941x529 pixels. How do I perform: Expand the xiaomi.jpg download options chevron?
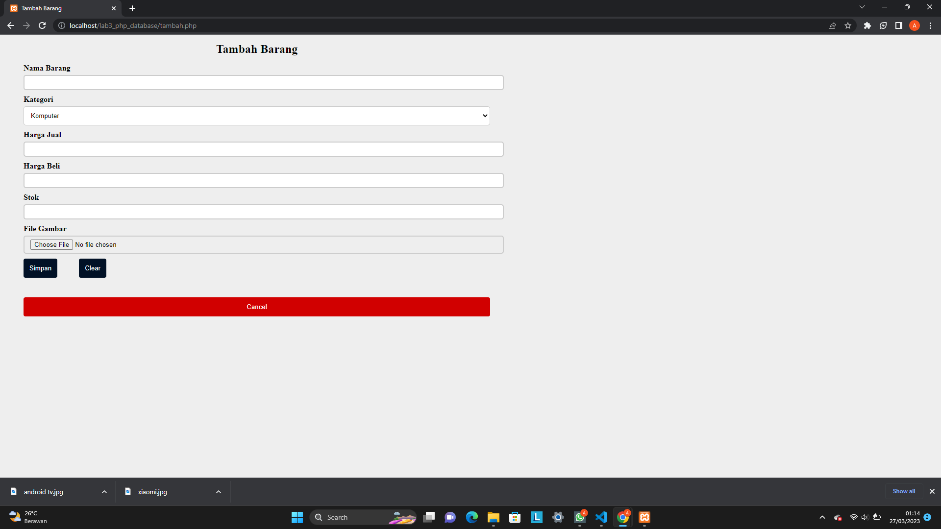tap(218, 492)
